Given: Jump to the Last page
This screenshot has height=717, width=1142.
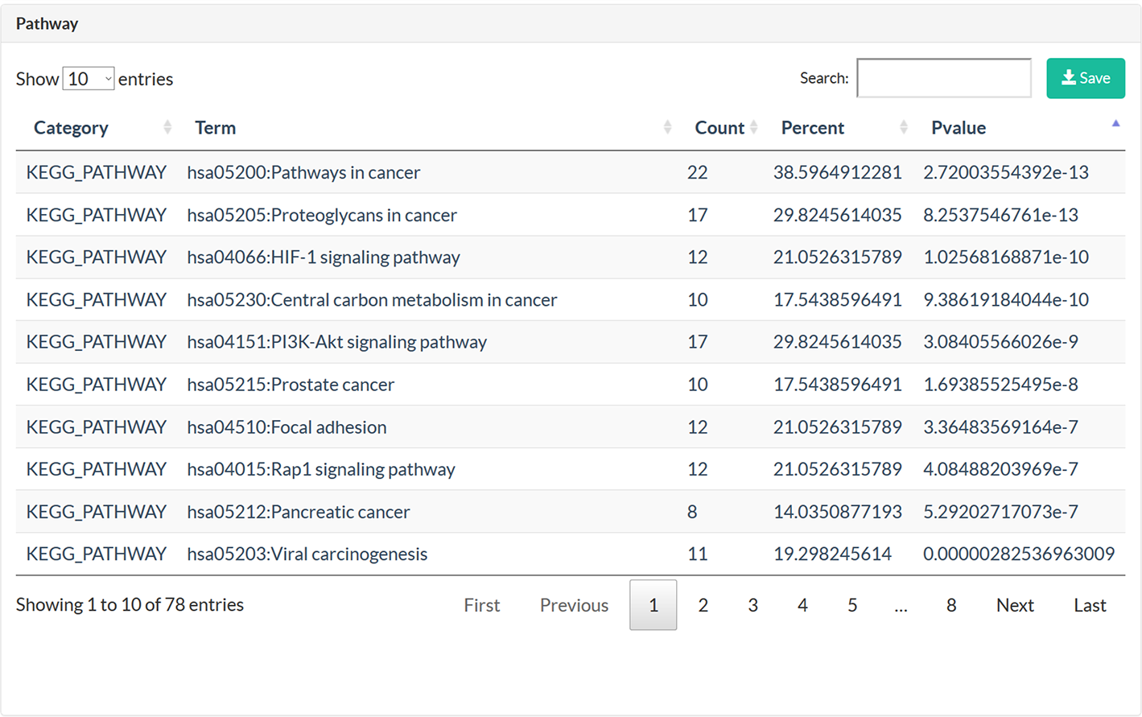Looking at the screenshot, I should point(1090,605).
